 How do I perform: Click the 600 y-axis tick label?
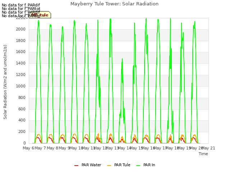coord(22,109)
